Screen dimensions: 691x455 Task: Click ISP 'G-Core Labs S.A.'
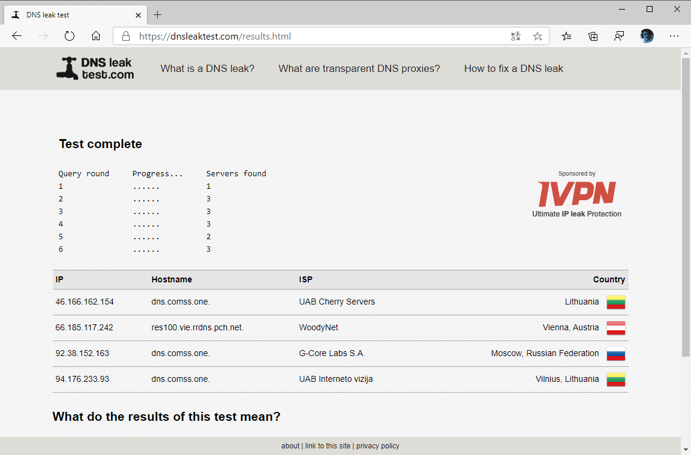[x=332, y=353]
